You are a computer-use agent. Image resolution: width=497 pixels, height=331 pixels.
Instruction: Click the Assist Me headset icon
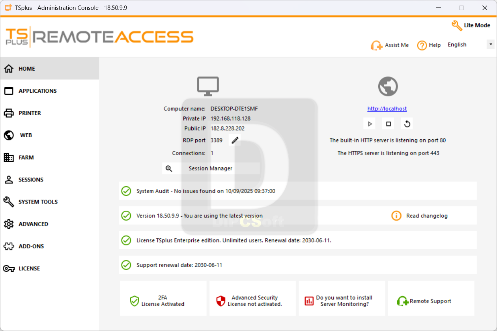click(376, 45)
